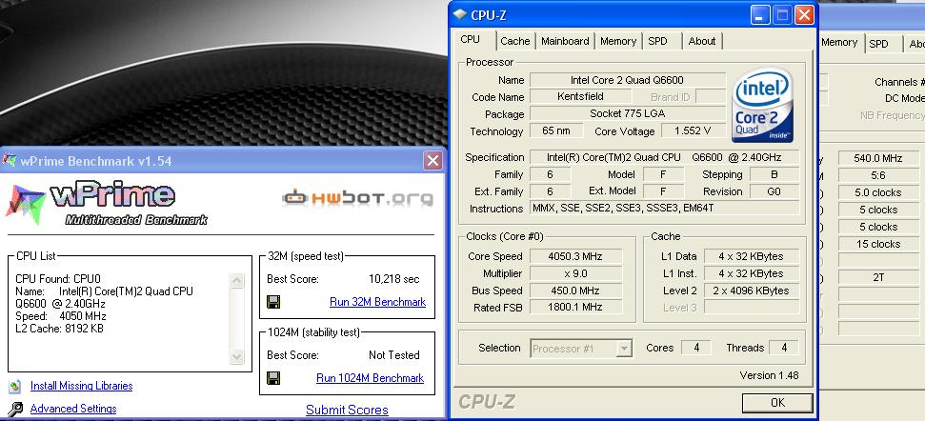Click the Run 1024M Benchmark link
This screenshot has height=421, width=925.
pos(370,378)
